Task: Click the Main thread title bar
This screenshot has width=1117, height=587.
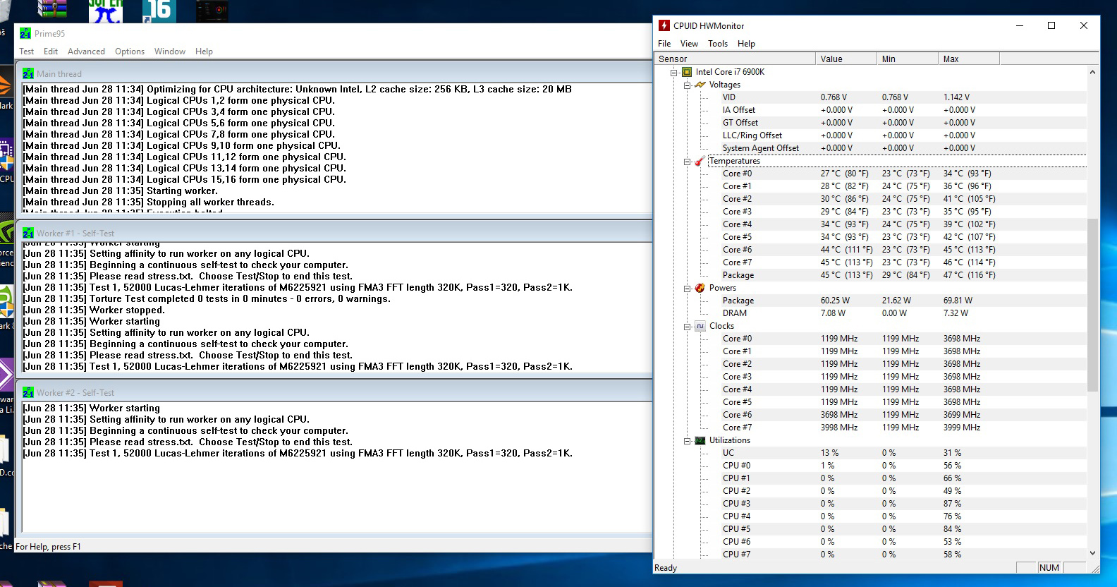Action: 336,73
